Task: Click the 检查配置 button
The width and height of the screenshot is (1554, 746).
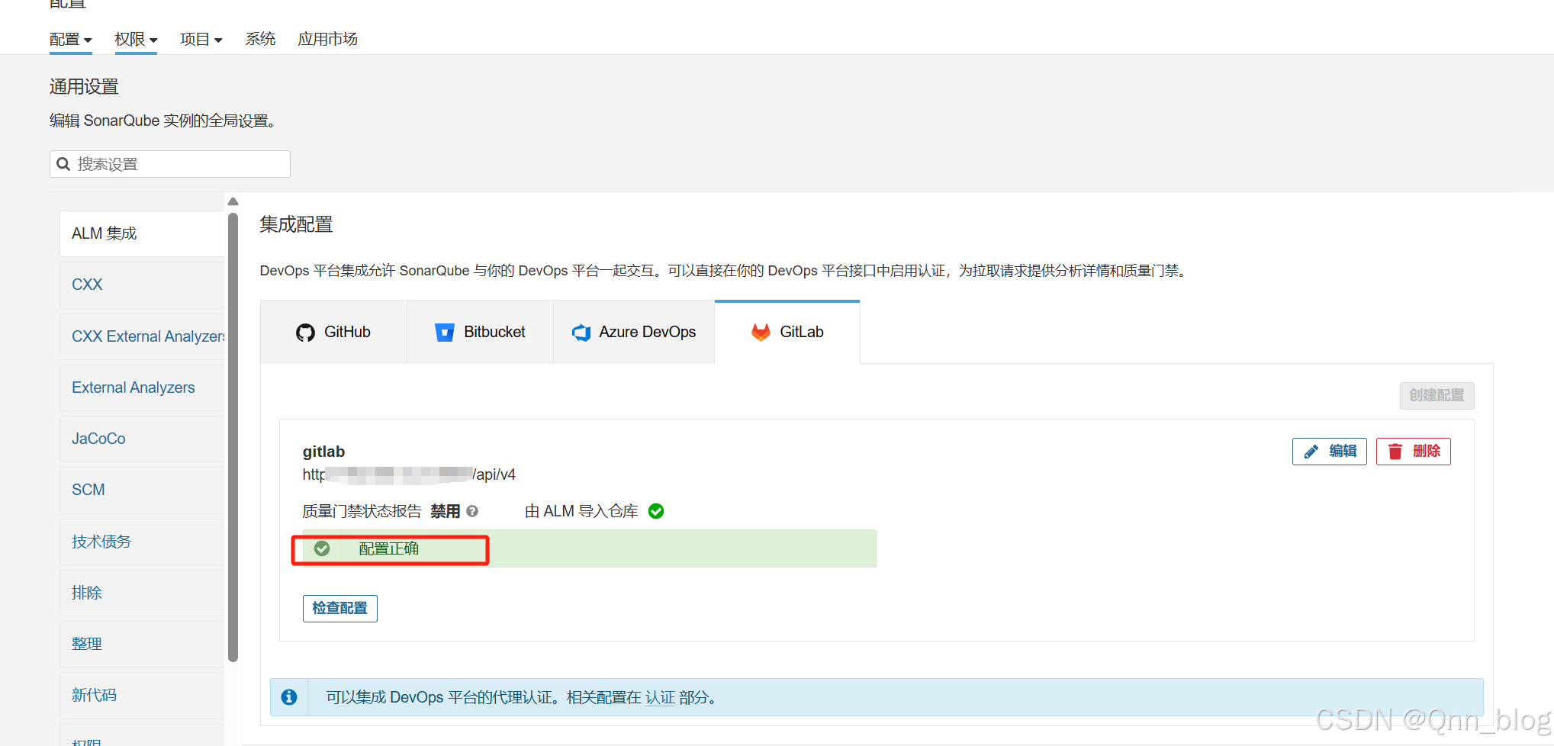Action: pos(339,608)
